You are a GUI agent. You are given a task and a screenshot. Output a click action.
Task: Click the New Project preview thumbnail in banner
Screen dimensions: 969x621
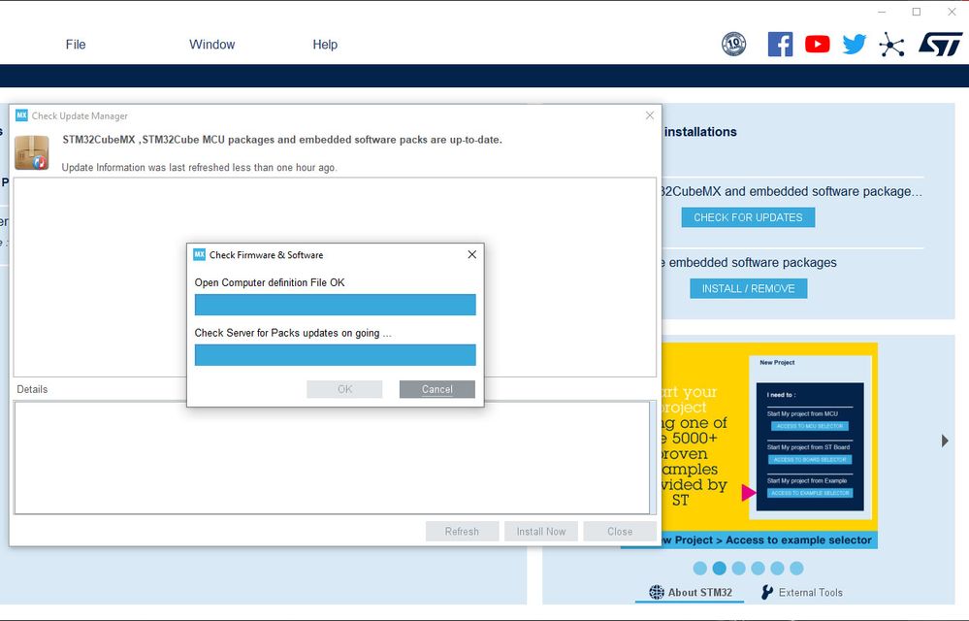(x=810, y=437)
